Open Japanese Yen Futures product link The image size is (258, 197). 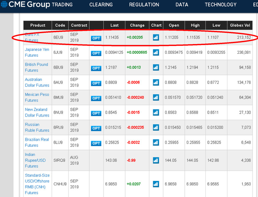click(x=37, y=52)
